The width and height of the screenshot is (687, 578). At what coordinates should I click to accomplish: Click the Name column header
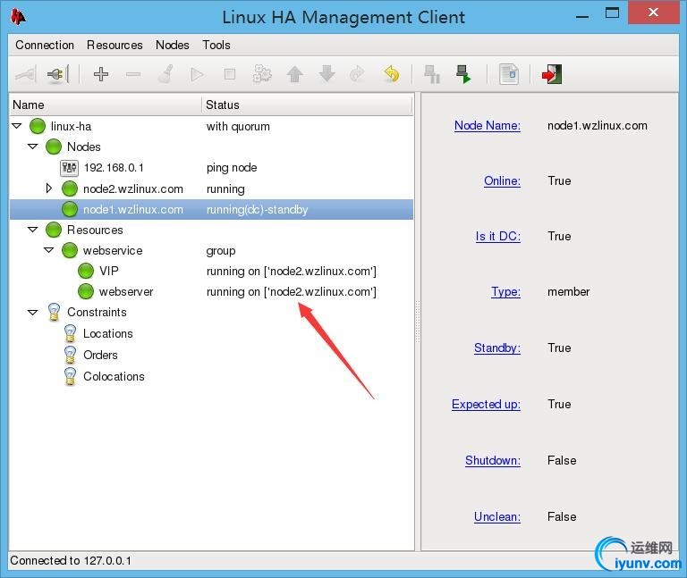coord(106,105)
